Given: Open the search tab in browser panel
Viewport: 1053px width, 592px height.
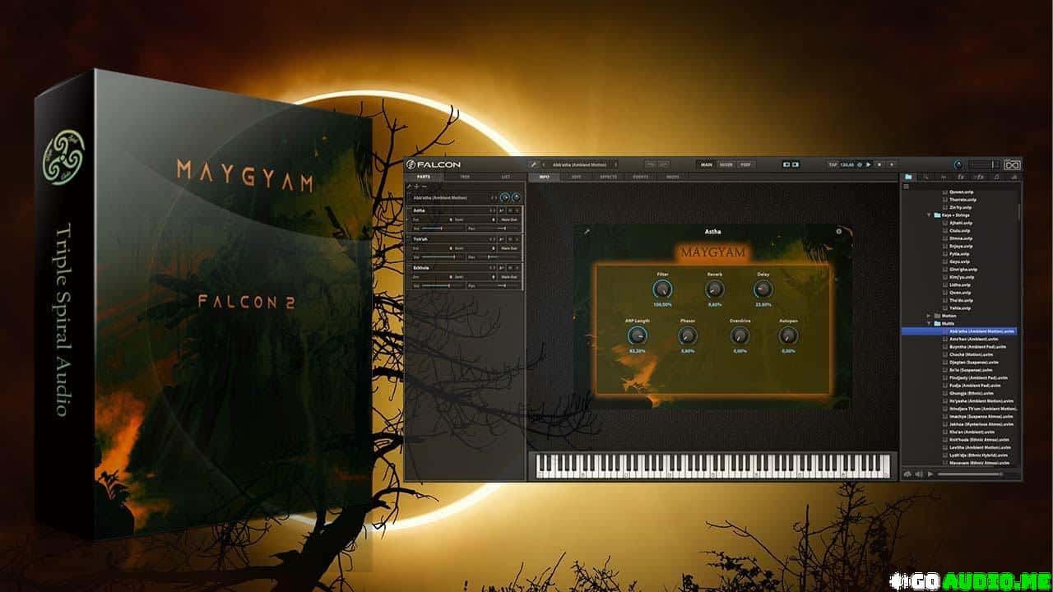Looking at the screenshot, I should click(x=925, y=177).
